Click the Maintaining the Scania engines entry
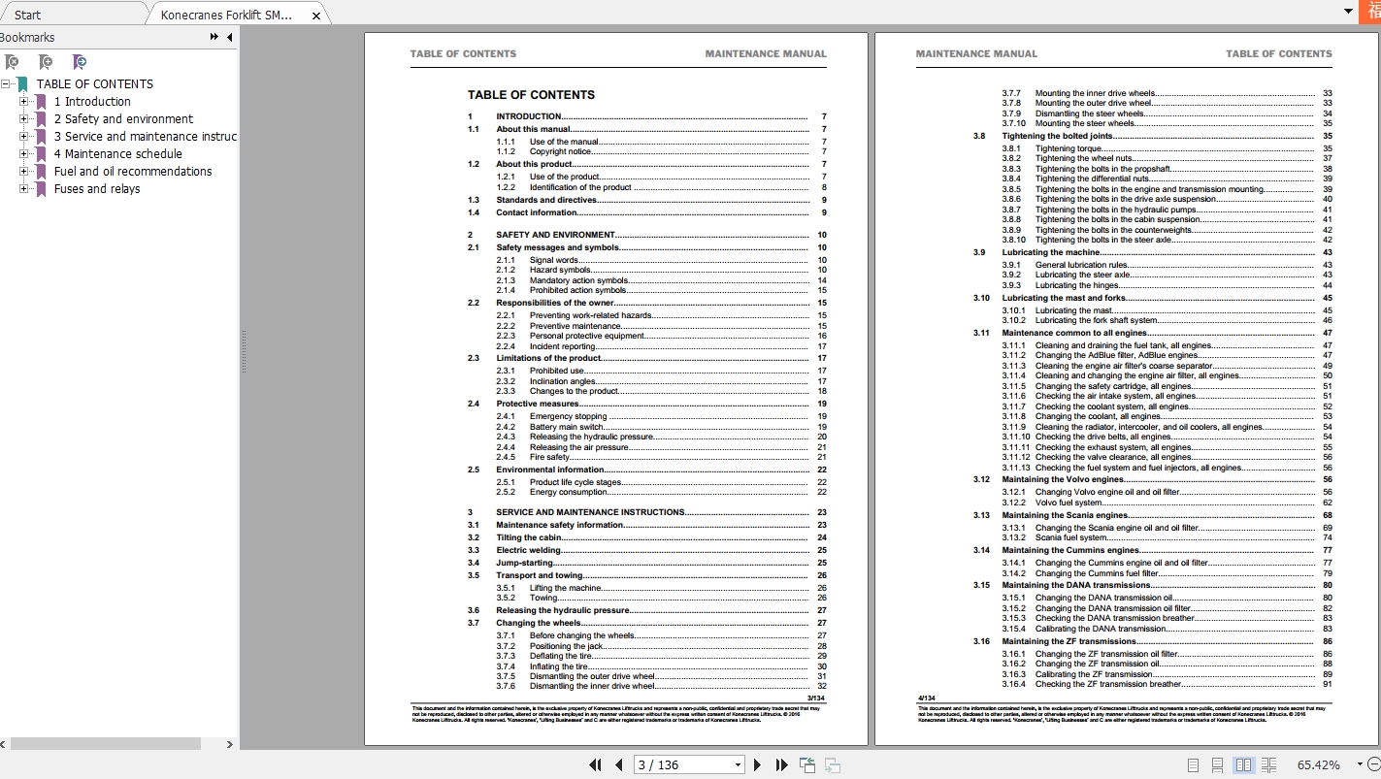The height and width of the screenshot is (779, 1381). (x=1153, y=515)
